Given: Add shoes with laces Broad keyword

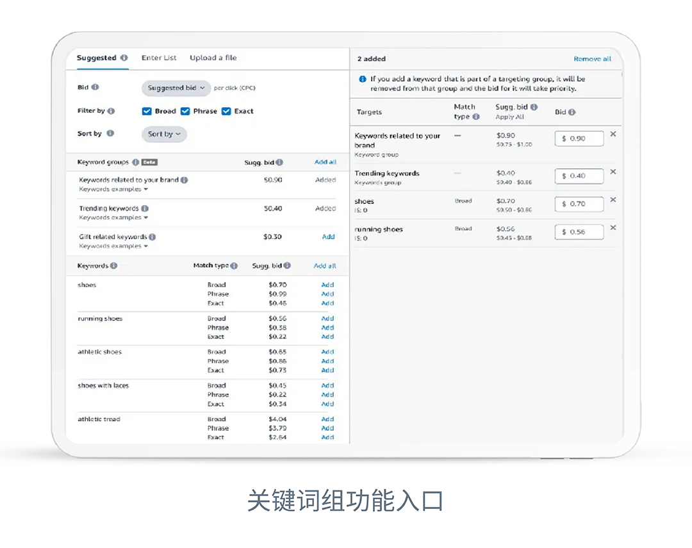Looking at the screenshot, I should point(327,385).
